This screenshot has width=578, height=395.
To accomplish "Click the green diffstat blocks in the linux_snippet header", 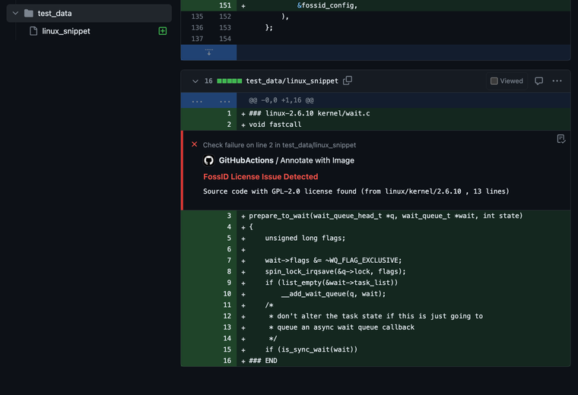I will click(x=229, y=81).
